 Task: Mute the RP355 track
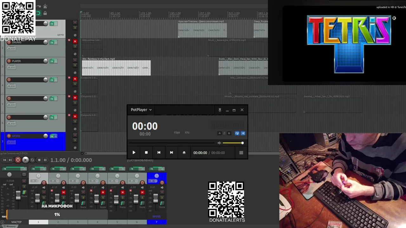point(75,135)
